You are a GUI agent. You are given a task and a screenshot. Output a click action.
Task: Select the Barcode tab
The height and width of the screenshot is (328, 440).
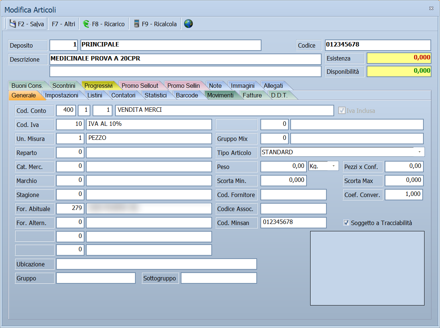(187, 95)
